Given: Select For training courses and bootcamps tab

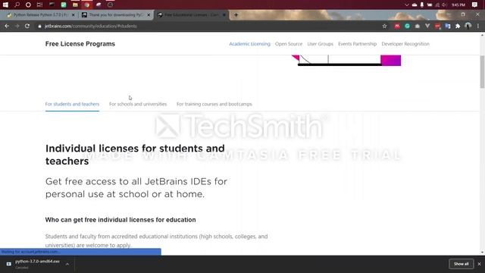Looking at the screenshot, I should point(214,104).
